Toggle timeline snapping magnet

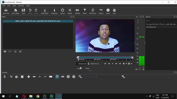pos(57,77)
